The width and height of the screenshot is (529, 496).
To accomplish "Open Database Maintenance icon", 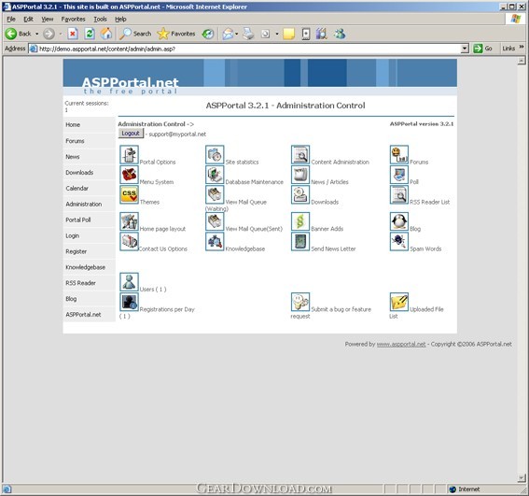I will [215, 175].
